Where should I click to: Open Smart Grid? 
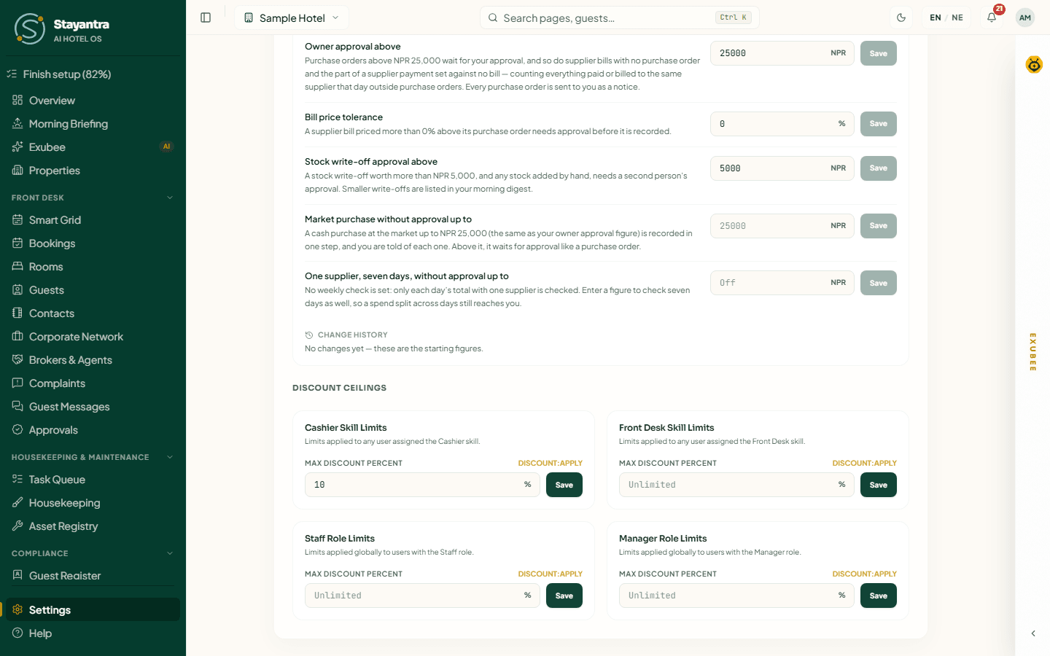tap(93, 220)
